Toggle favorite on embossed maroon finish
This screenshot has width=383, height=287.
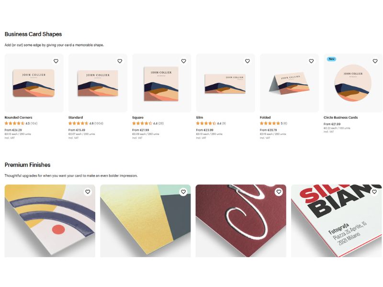pos(279,192)
